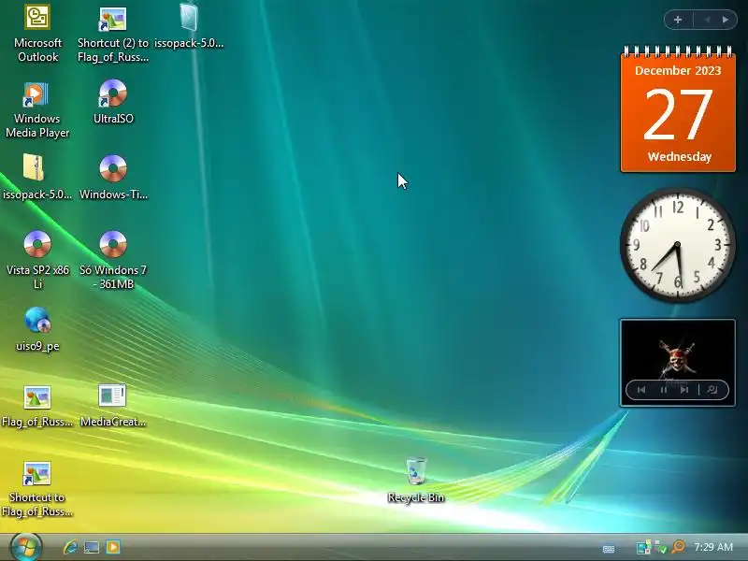748x561 pixels.
Task: Click the calendar gadget showing December 27
Action: tap(677, 109)
